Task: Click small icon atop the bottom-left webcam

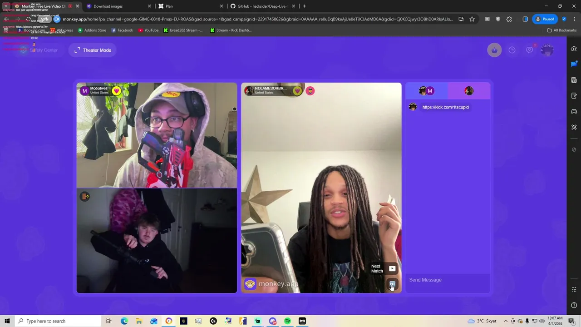Action: (85, 196)
